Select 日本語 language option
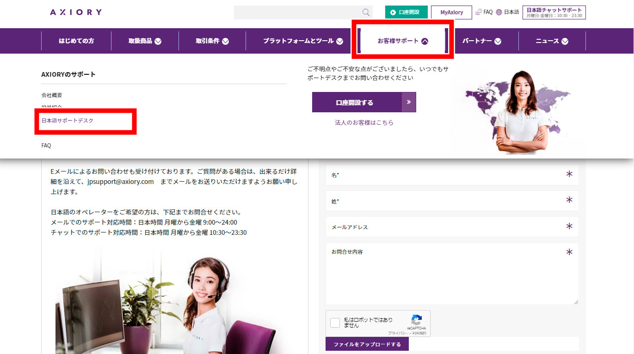Image resolution: width=634 pixels, height=354 pixels. [511, 12]
